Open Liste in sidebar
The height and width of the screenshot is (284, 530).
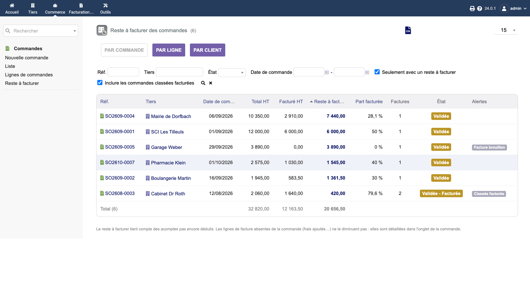click(x=10, y=66)
